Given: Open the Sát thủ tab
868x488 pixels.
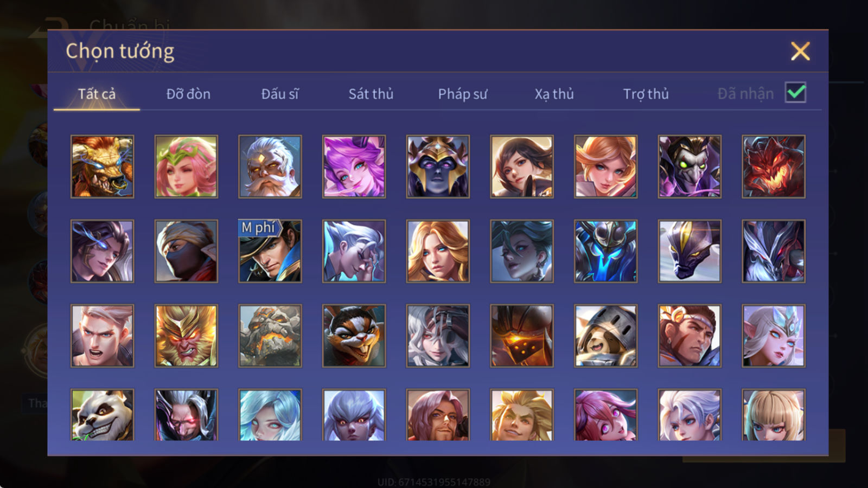Looking at the screenshot, I should click(x=371, y=94).
